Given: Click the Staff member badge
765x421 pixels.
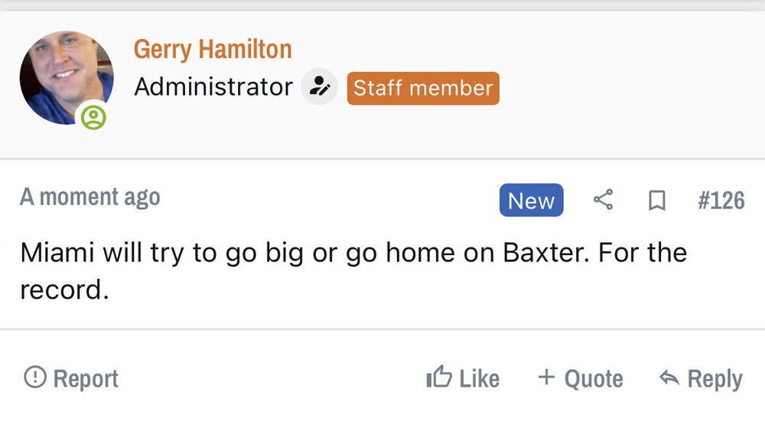Looking at the screenshot, I should (423, 88).
